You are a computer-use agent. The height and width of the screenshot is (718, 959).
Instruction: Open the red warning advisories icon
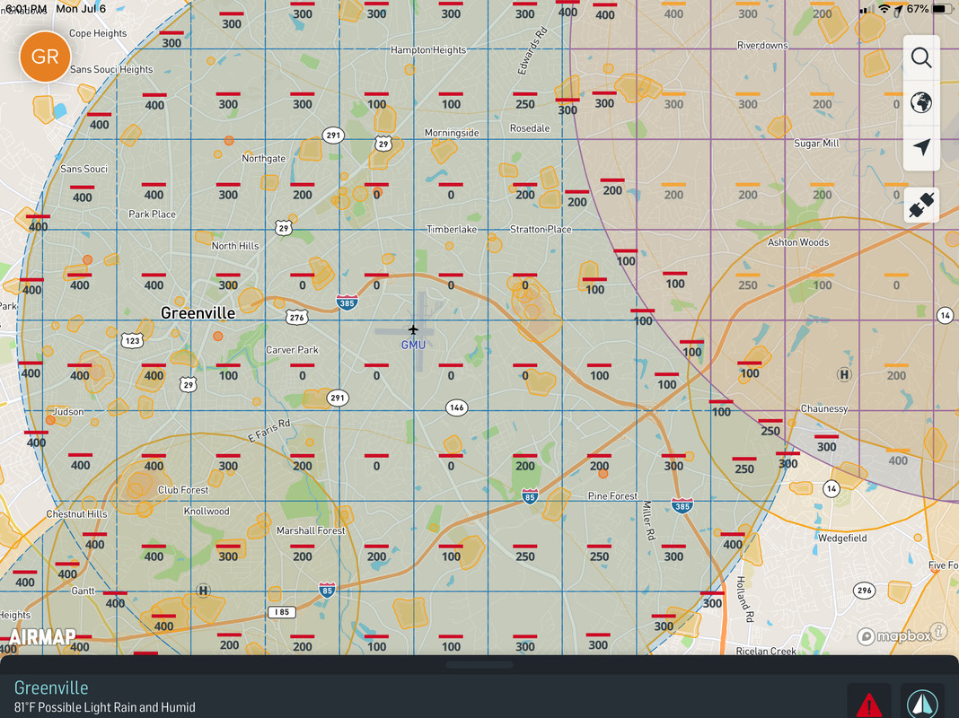point(868,705)
